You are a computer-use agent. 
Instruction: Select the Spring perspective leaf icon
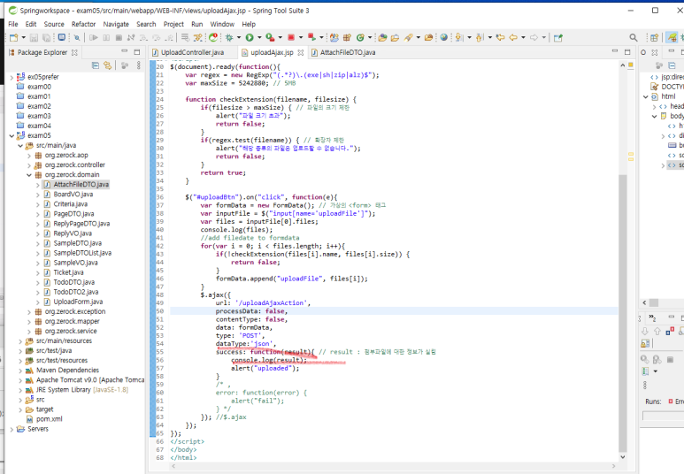tap(672, 37)
